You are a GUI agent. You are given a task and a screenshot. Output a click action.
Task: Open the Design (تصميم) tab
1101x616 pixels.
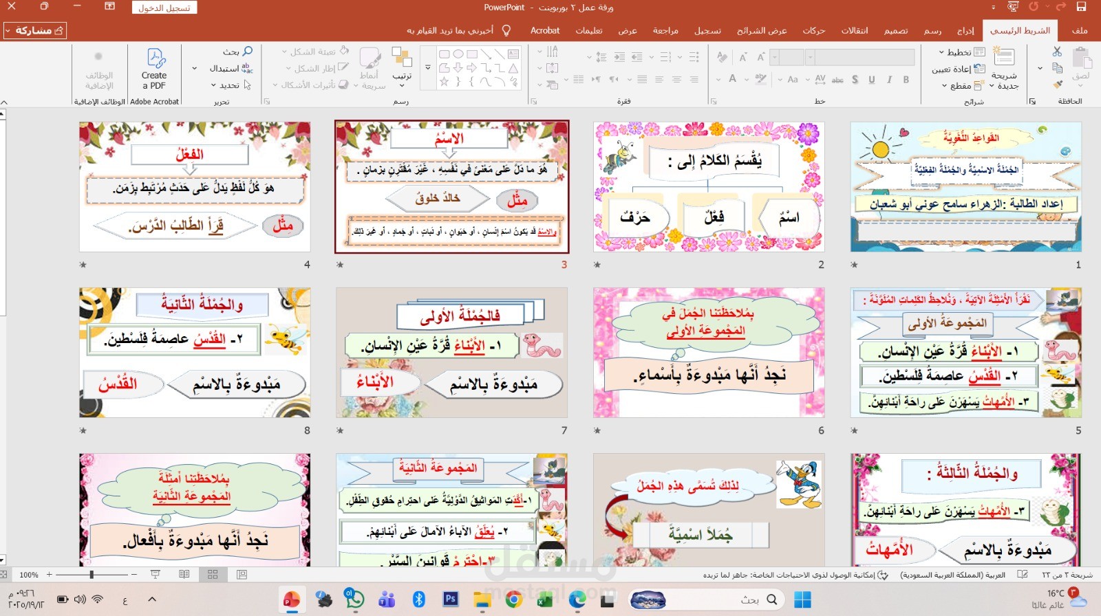[896, 30]
